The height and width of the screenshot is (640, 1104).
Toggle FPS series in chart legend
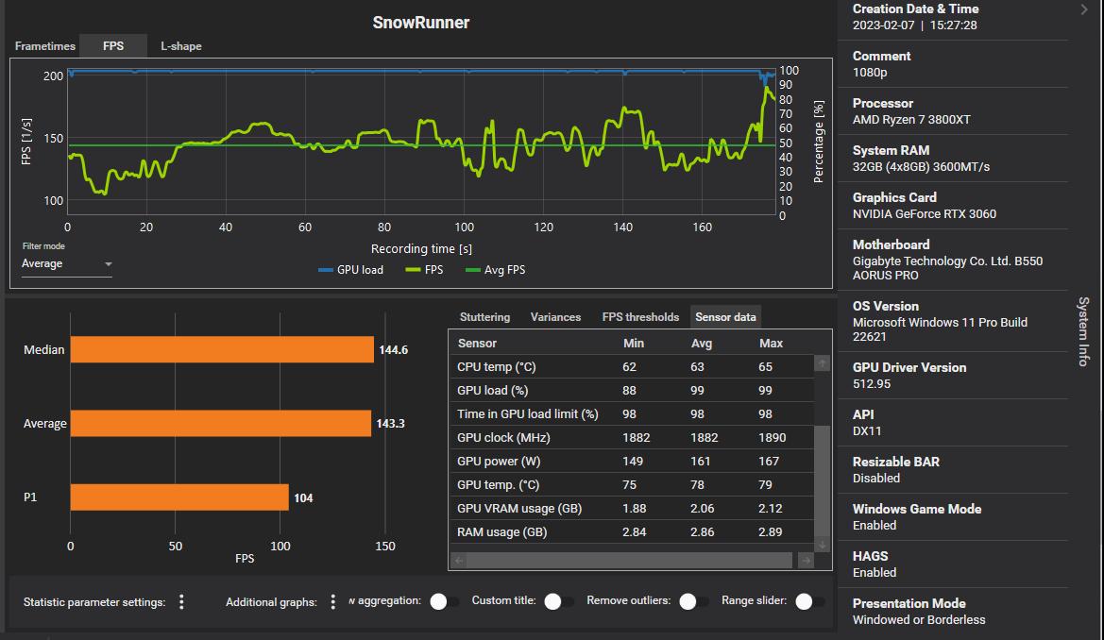coord(425,270)
